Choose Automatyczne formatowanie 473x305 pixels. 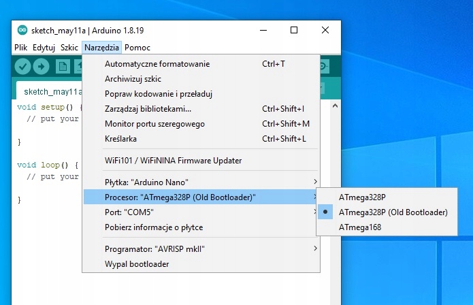point(201,64)
